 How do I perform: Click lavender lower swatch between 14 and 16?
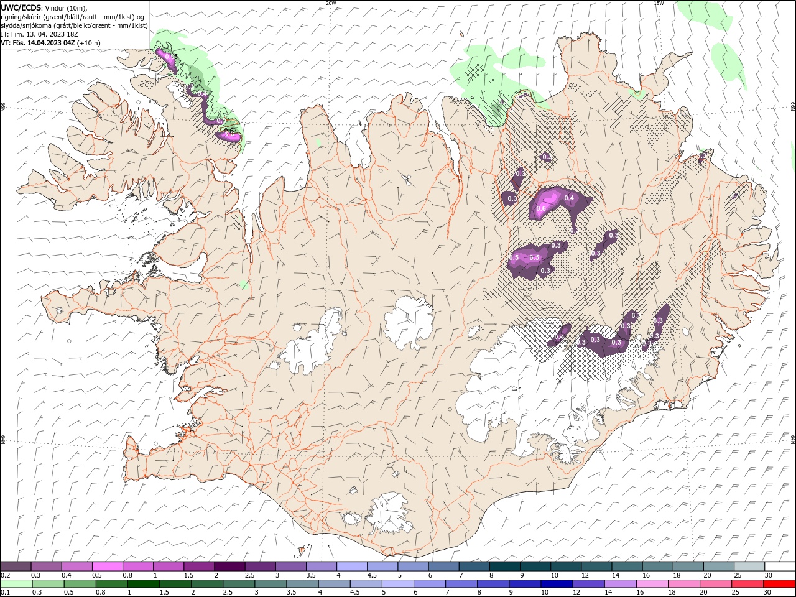point(620,584)
